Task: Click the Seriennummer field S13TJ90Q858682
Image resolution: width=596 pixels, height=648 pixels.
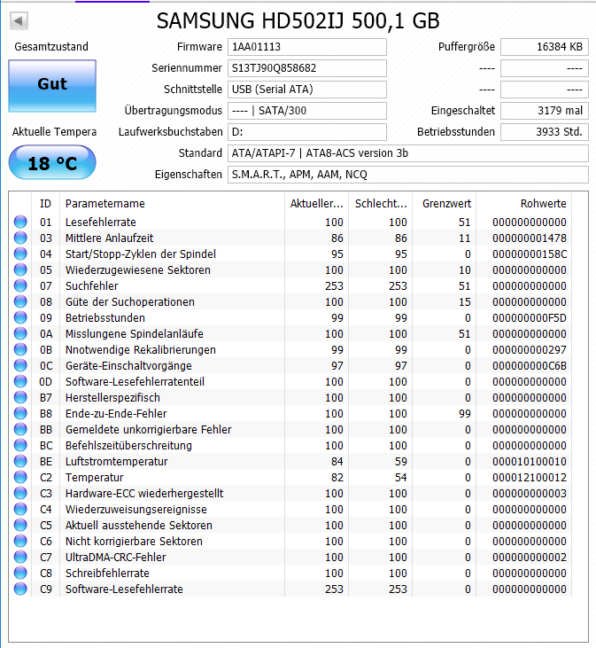Action: click(x=307, y=68)
